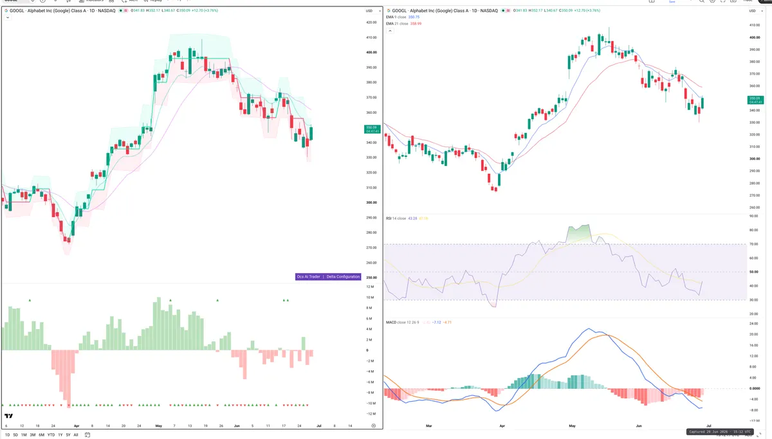
Task: Click the pink data-mode icon on right chart title
Action: coord(508,10)
